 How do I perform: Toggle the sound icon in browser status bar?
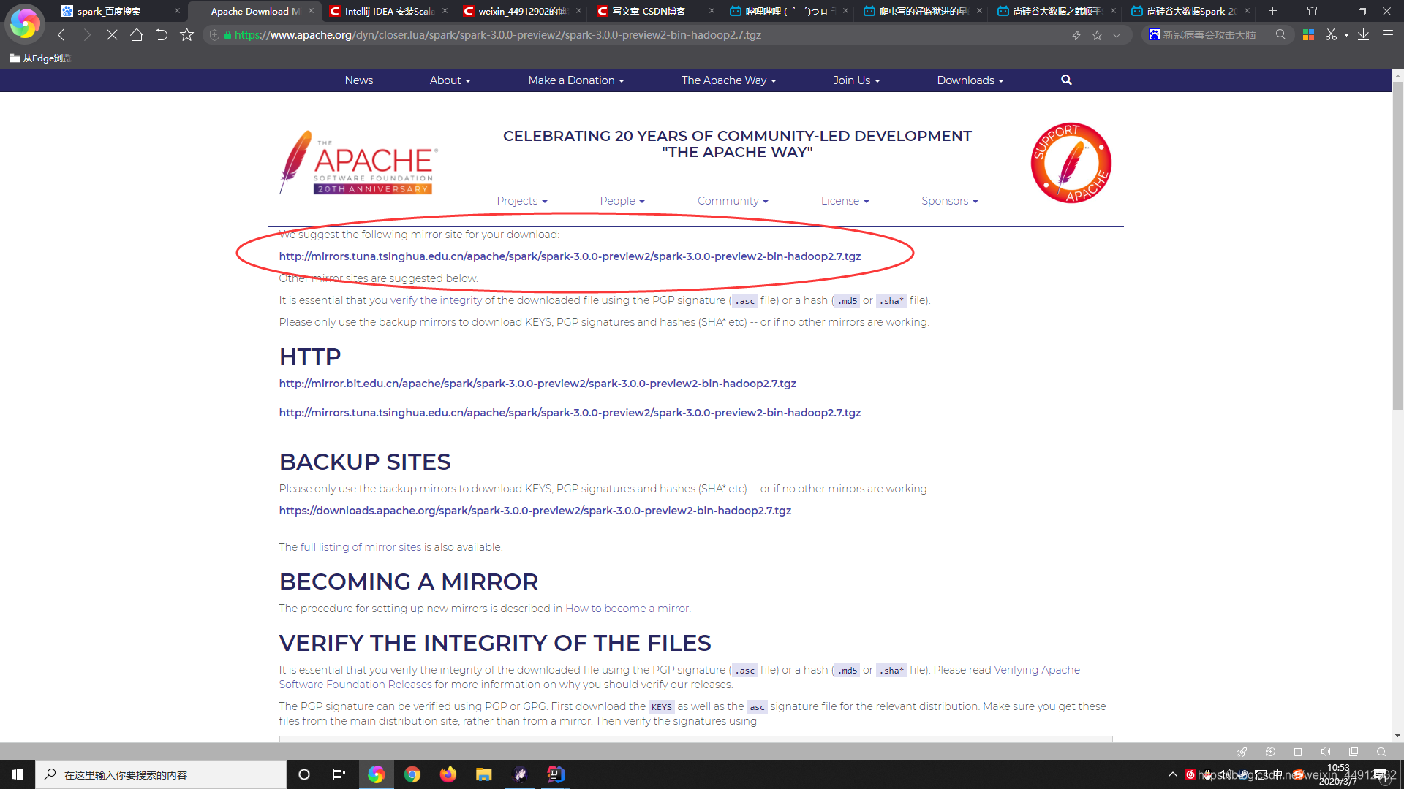click(1326, 752)
